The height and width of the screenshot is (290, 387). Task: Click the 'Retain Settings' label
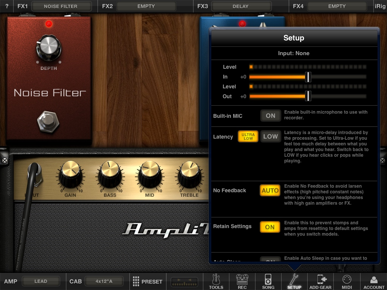coord(232,227)
